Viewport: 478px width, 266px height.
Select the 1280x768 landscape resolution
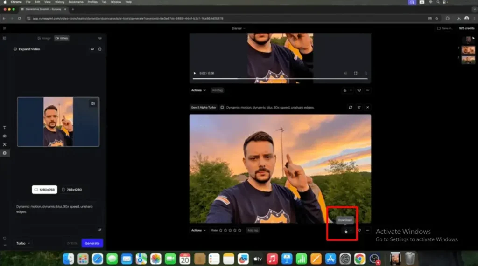[x=44, y=190]
